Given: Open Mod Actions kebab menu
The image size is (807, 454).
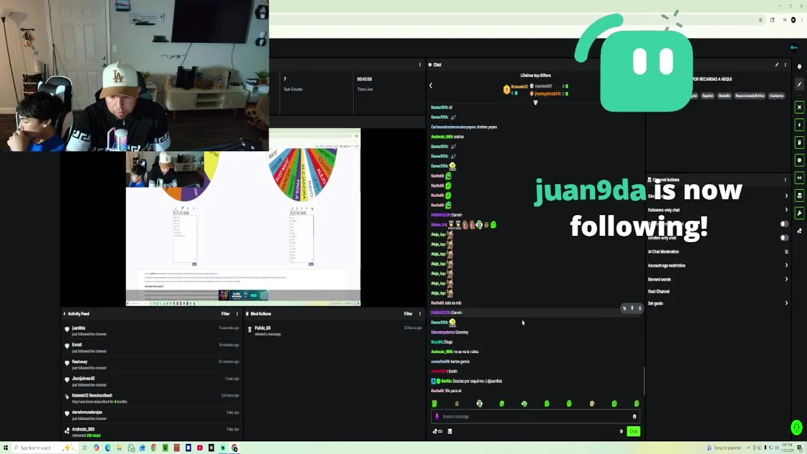Looking at the screenshot, I should coord(420,313).
